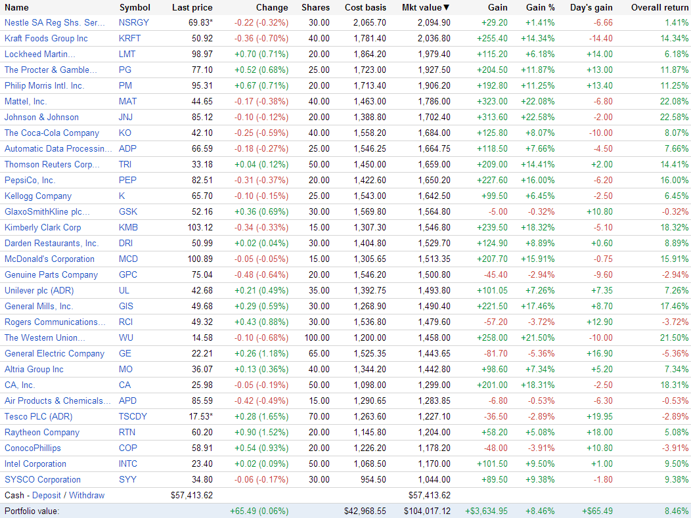
Task: Open the Rogers Communications link
Action: tap(55, 322)
